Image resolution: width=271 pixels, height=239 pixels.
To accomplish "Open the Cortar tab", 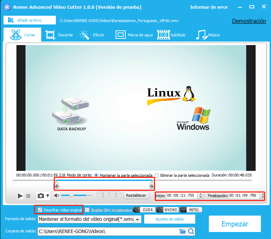I will [x=22, y=35].
